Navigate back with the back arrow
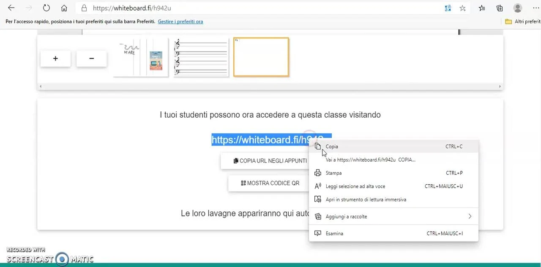 click(x=11, y=8)
